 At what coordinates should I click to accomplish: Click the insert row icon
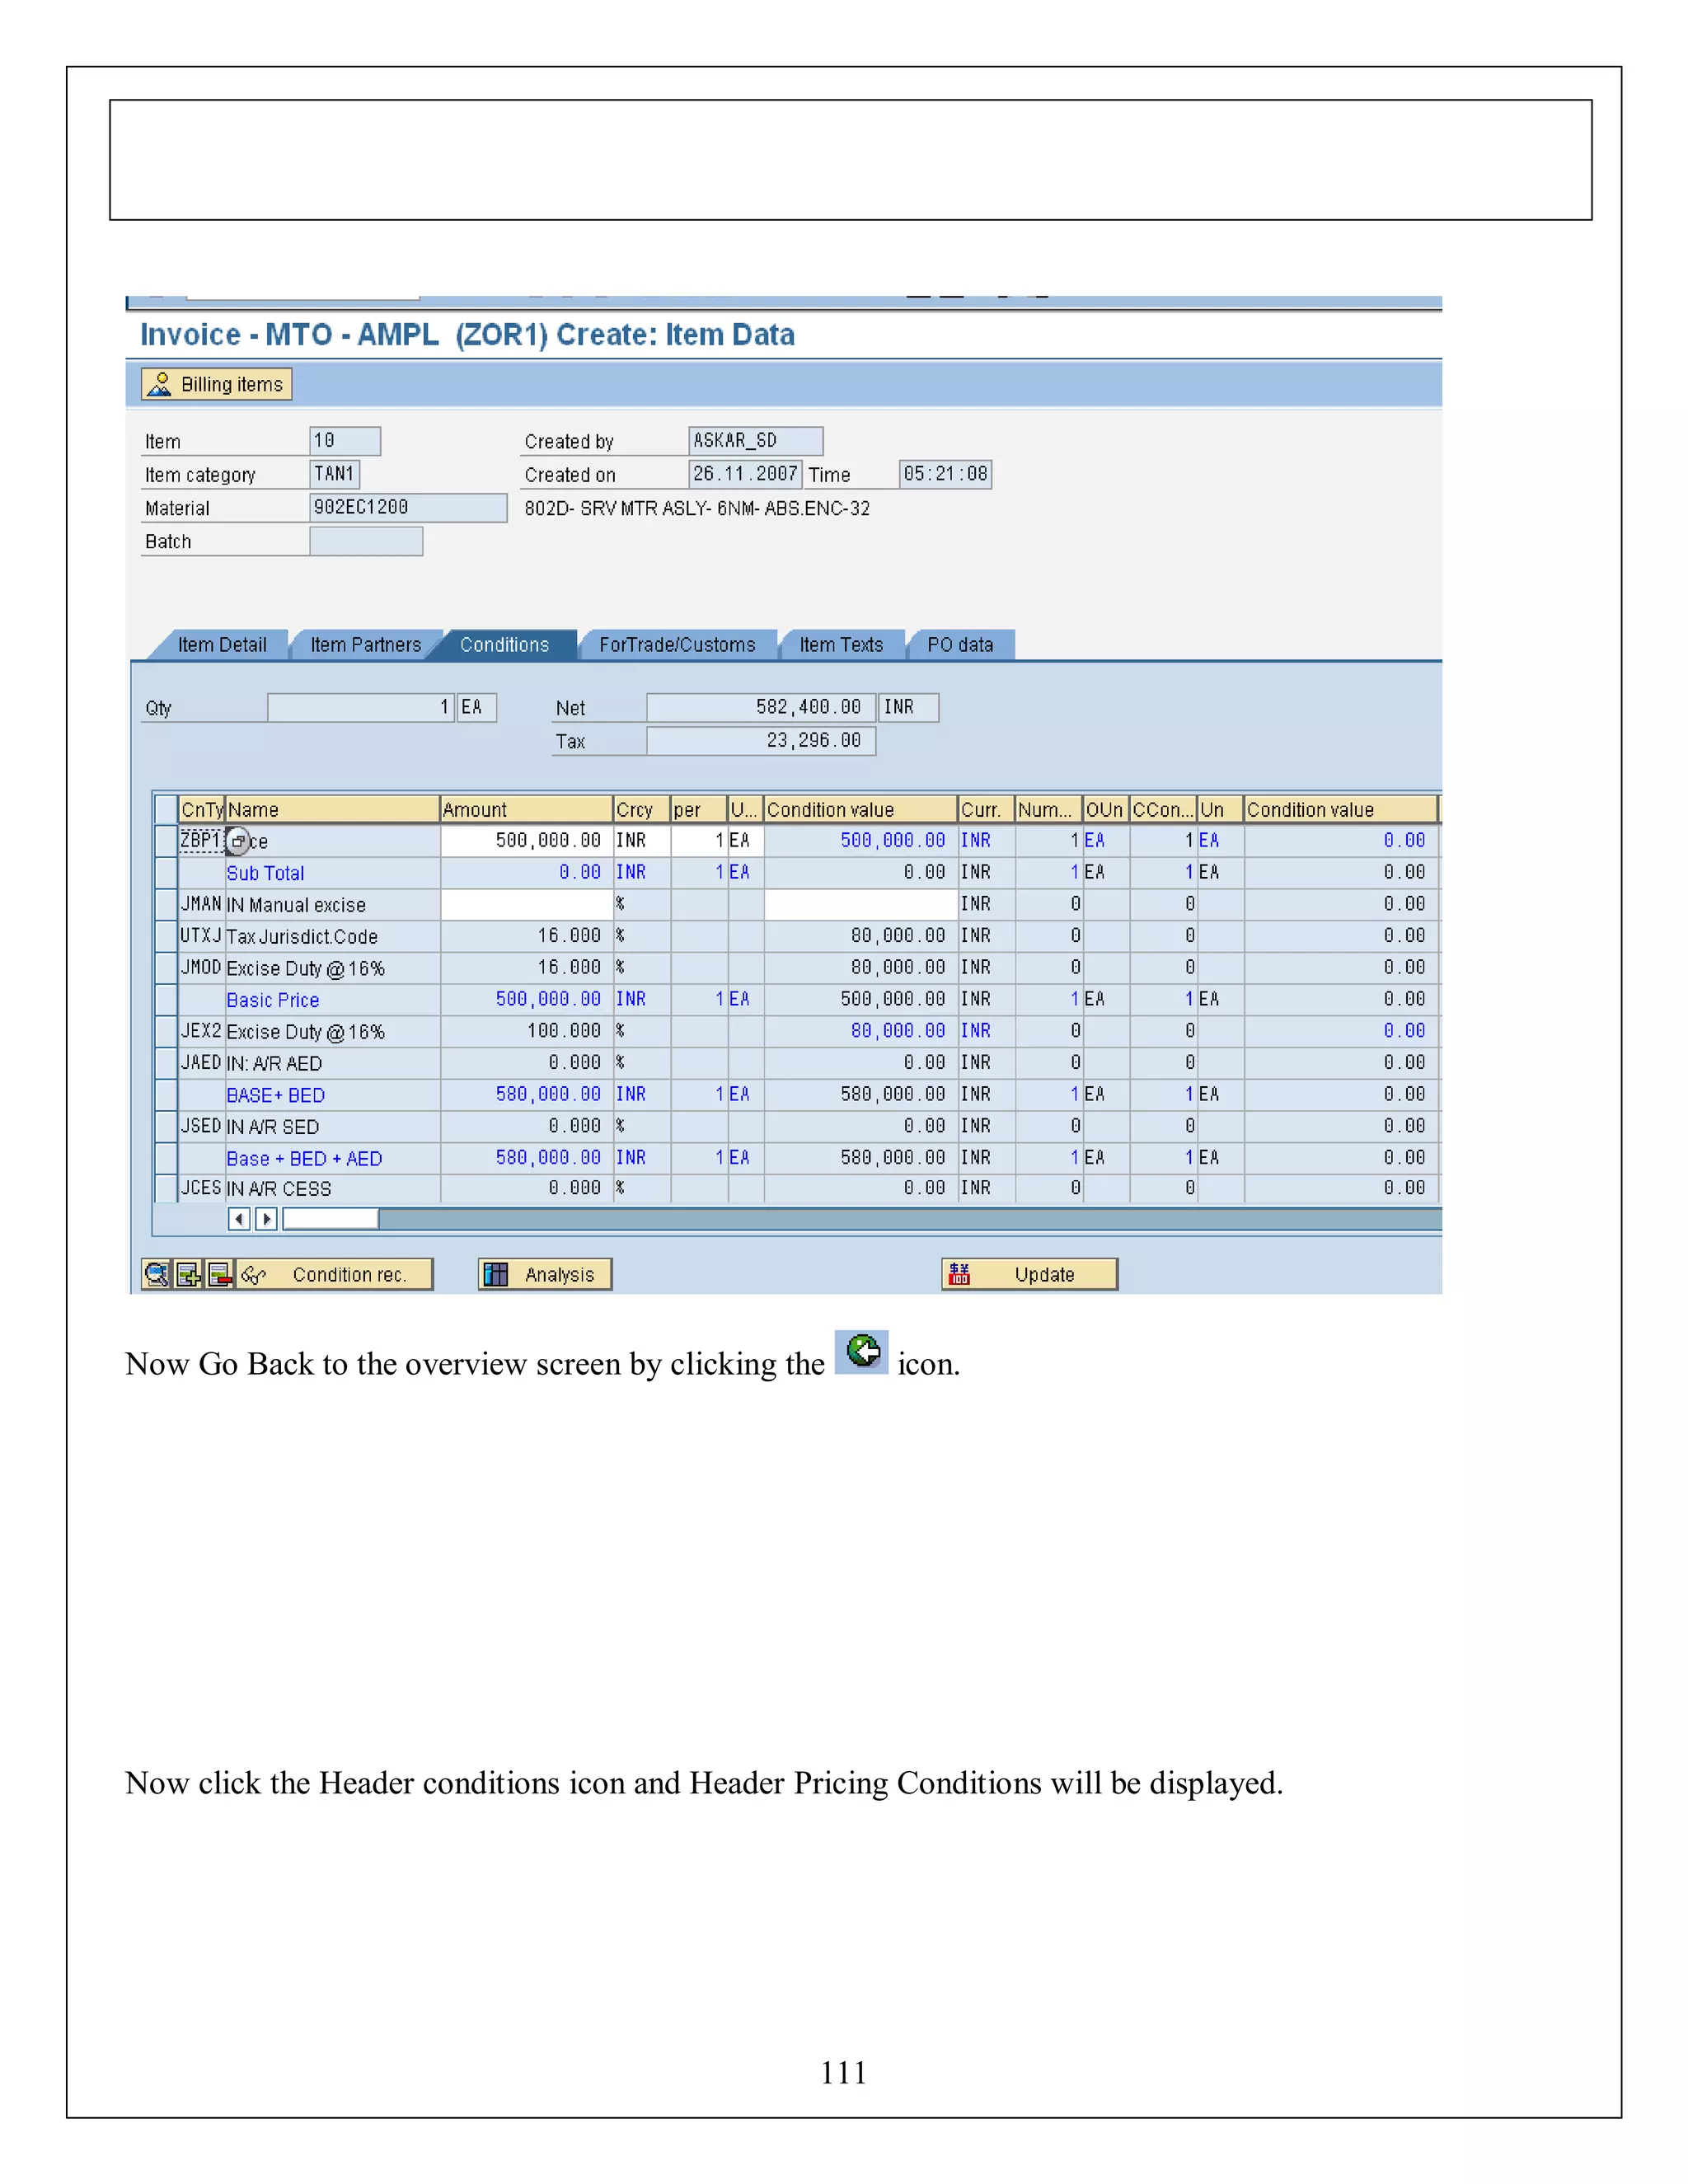(188, 1274)
